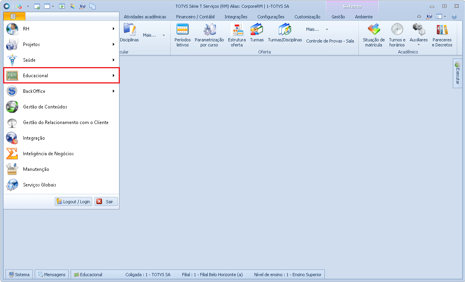The image size is (465, 282).
Task: Click Nível de ensino Ensino Superior text
Action: tap(287, 275)
